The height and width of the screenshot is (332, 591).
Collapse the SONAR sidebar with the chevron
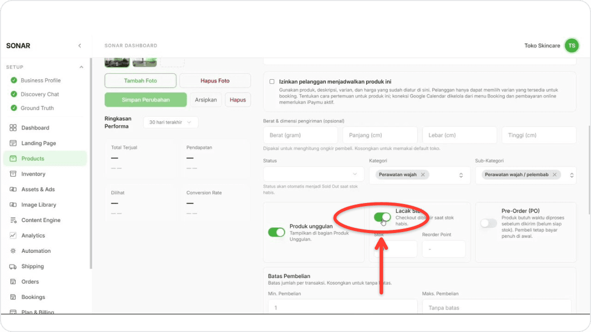click(x=80, y=46)
